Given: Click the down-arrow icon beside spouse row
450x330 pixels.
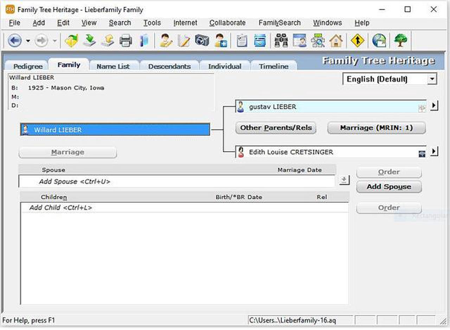Looking at the screenshot, I should (x=344, y=180).
